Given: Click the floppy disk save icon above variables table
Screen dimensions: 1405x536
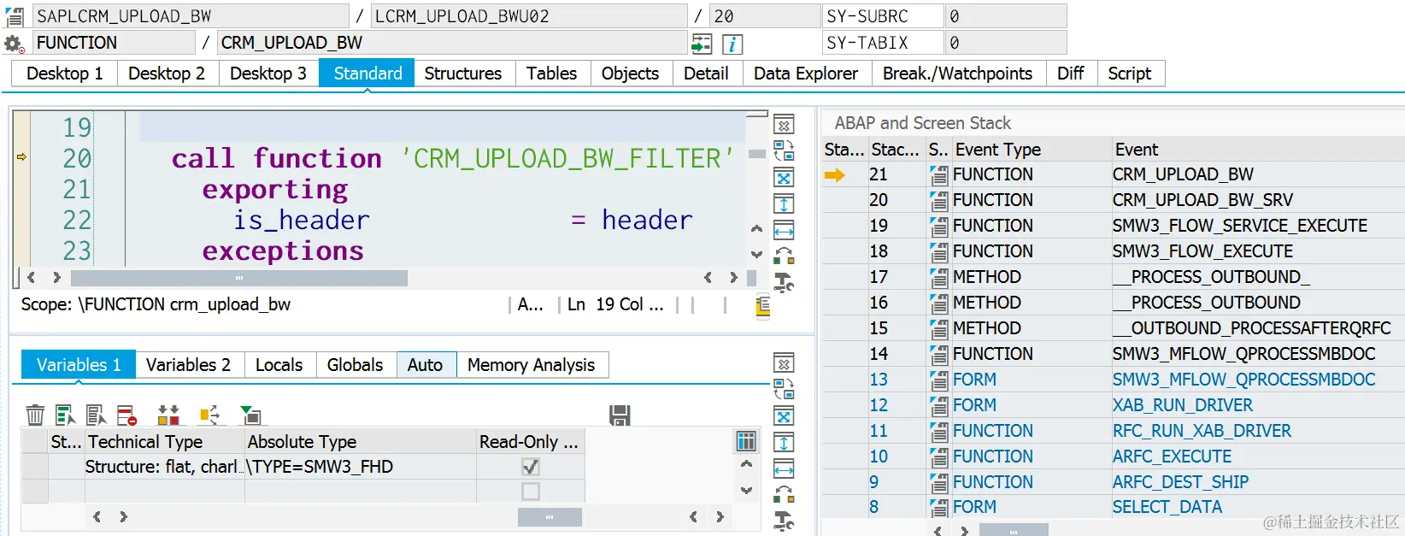Looking at the screenshot, I should coord(620,415).
